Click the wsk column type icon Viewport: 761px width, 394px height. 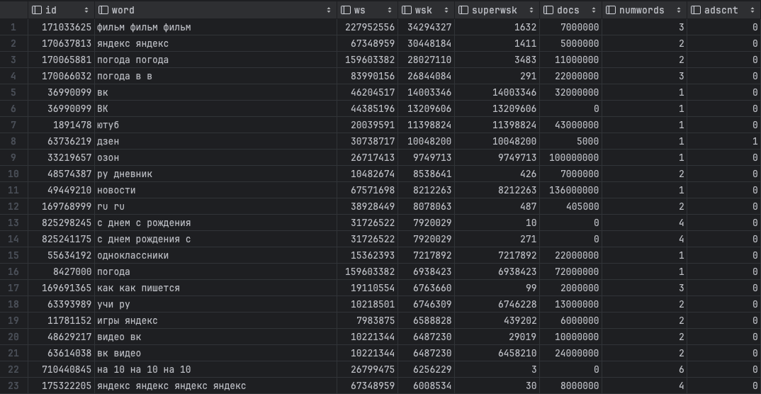pos(406,10)
